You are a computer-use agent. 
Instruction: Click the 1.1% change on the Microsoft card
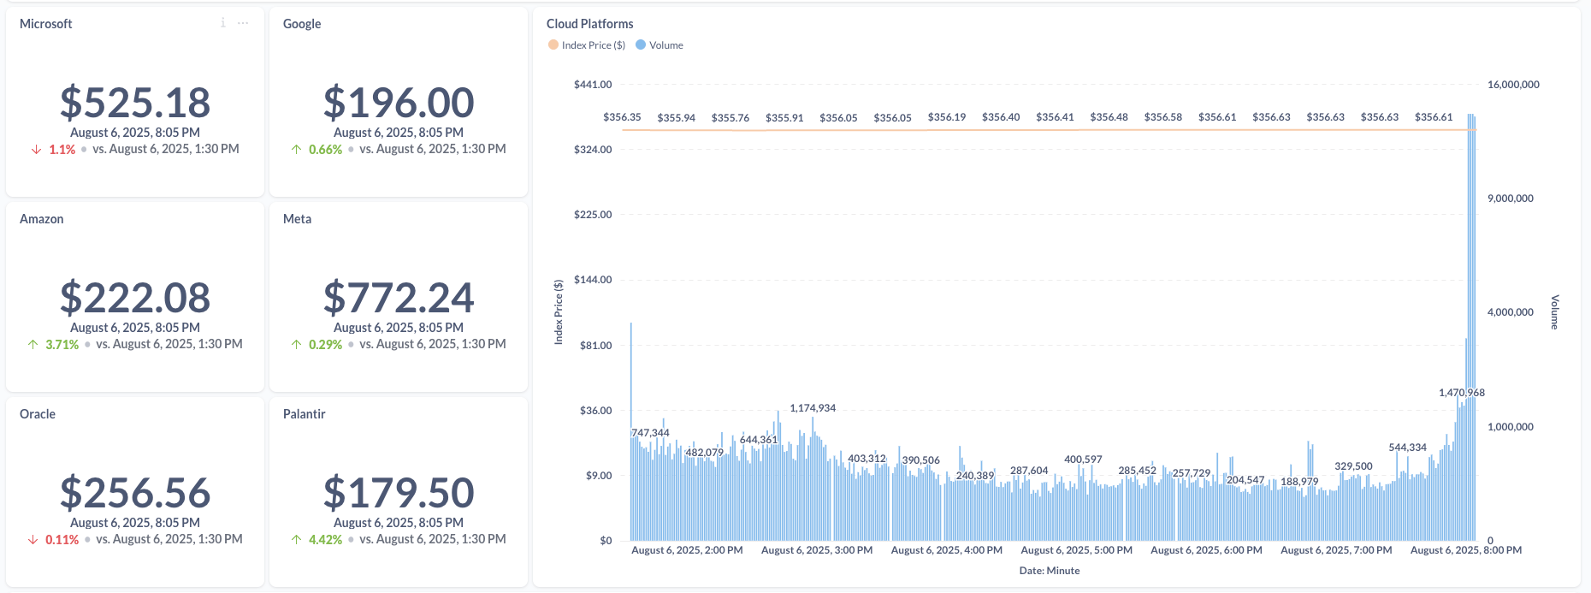point(62,150)
